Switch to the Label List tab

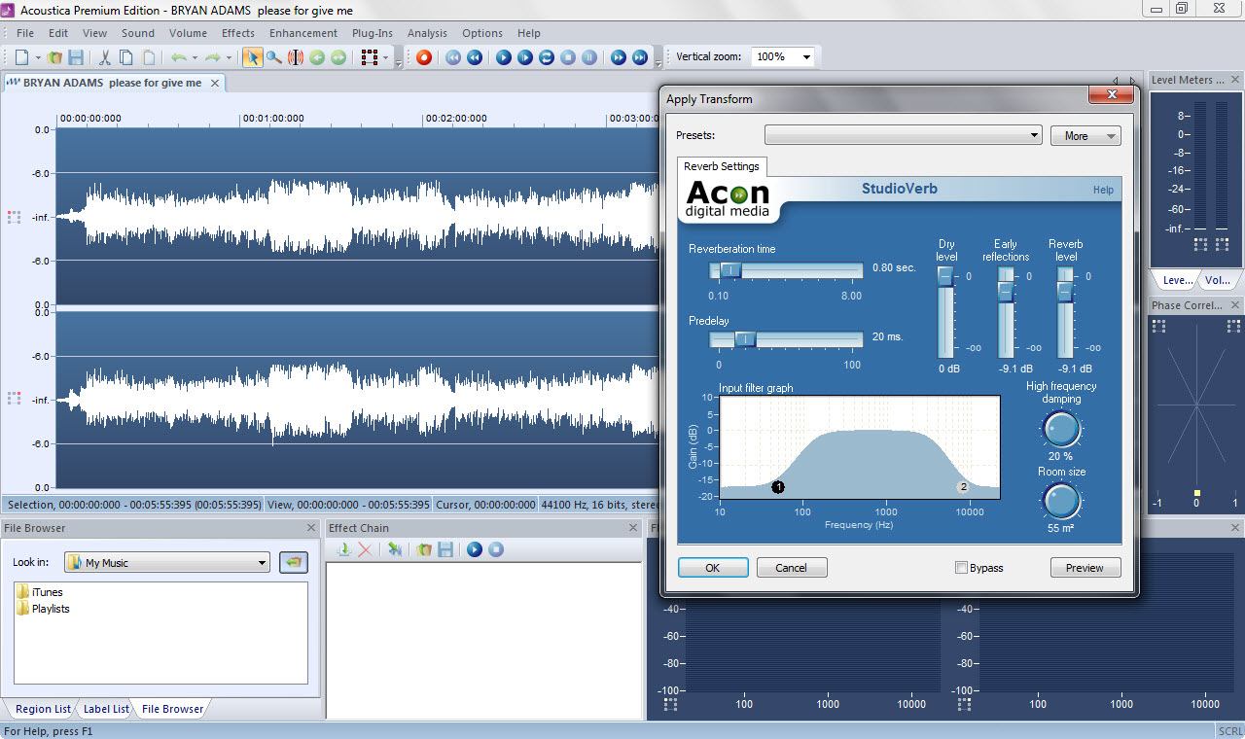click(106, 709)
